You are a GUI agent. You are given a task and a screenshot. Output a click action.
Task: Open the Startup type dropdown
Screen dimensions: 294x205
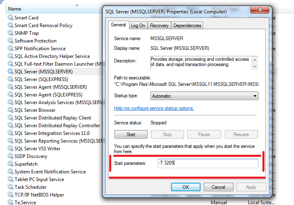pyautogui.click(x=204, y=96)
